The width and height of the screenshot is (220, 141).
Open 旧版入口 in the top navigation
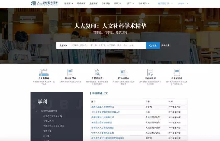[x=118, y=4]
